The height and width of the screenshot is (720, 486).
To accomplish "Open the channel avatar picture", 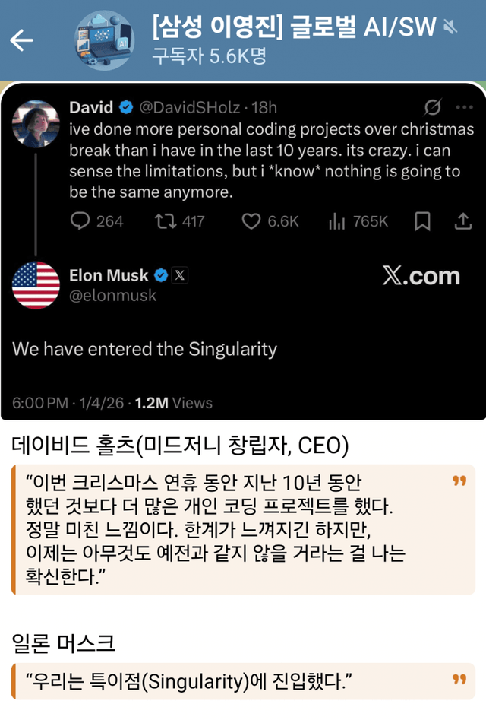I will pos(103,40).
